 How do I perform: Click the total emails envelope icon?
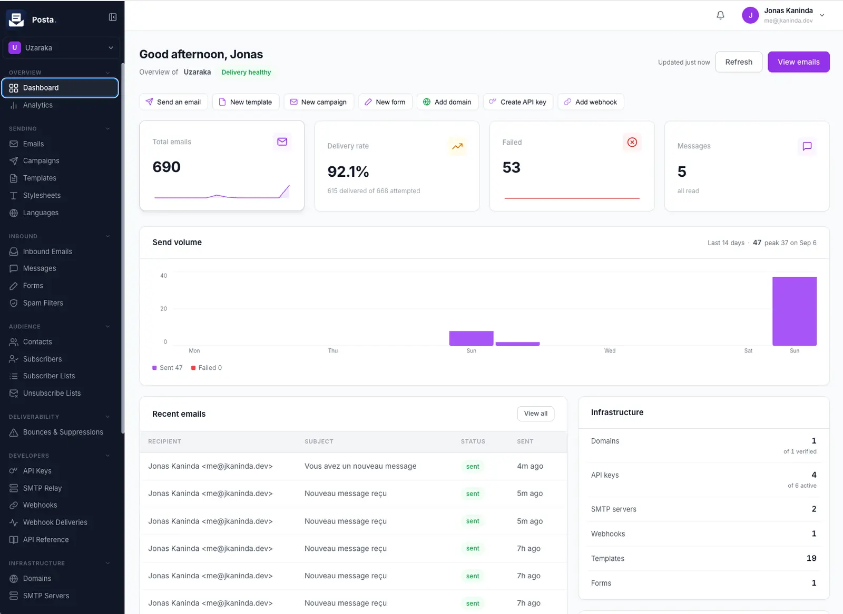click(x=282, y=142)
